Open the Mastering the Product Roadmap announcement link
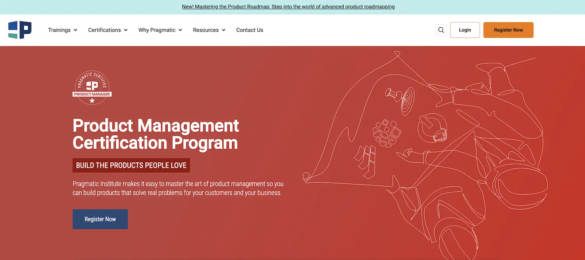Viewport: 585px width, 260px height. pyautogui.click(x=288, y=7)
